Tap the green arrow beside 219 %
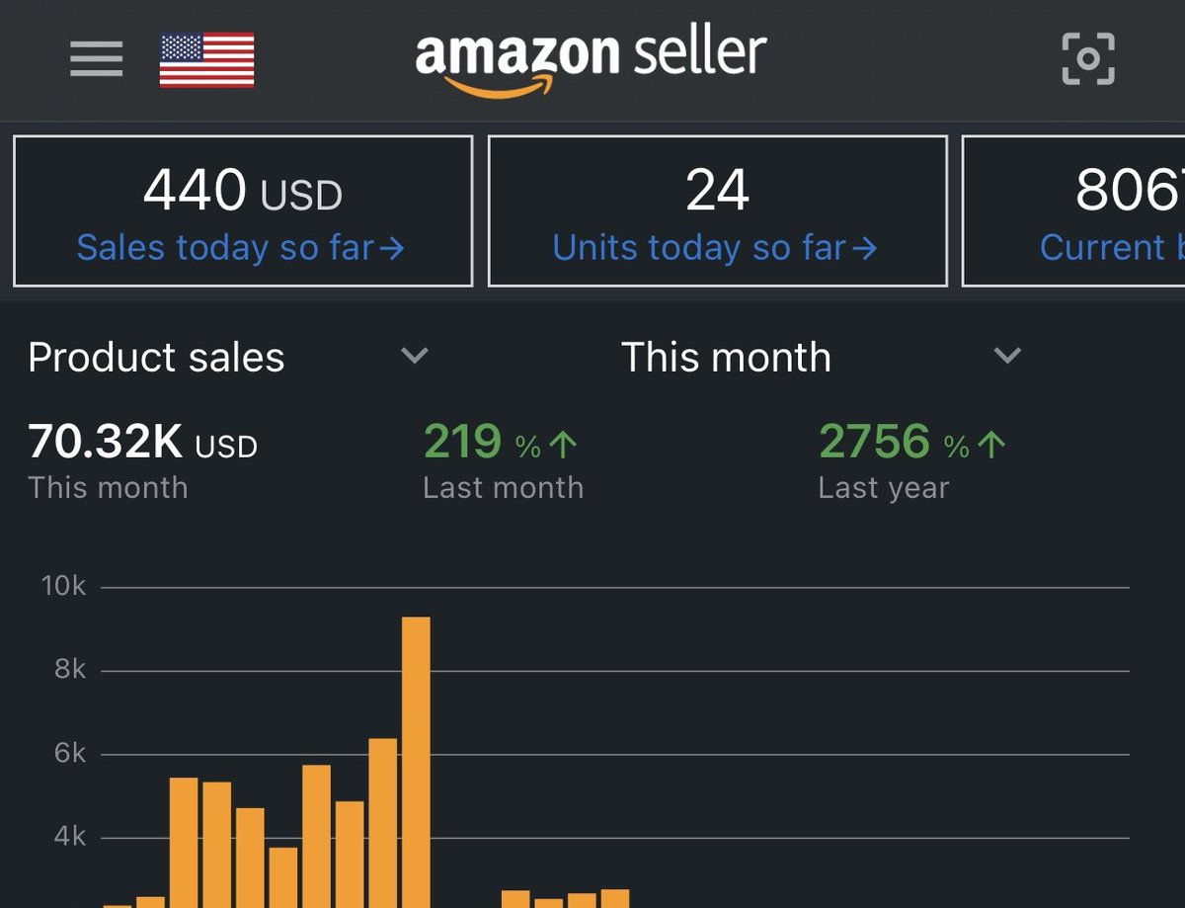This screenshot has width=1185, height=908. pyautogui.click(x=563, y=446)
